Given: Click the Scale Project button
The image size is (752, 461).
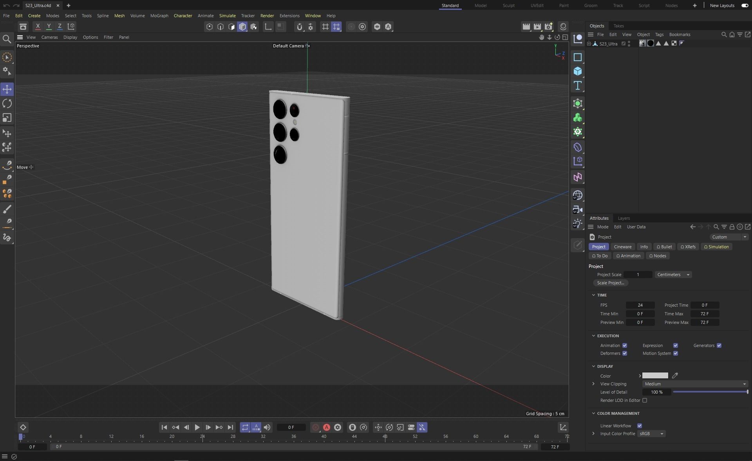Looking at the screenshot, I should click(x=611, y=283).
